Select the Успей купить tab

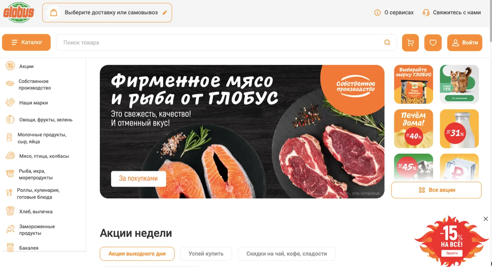tap(206, 254)
